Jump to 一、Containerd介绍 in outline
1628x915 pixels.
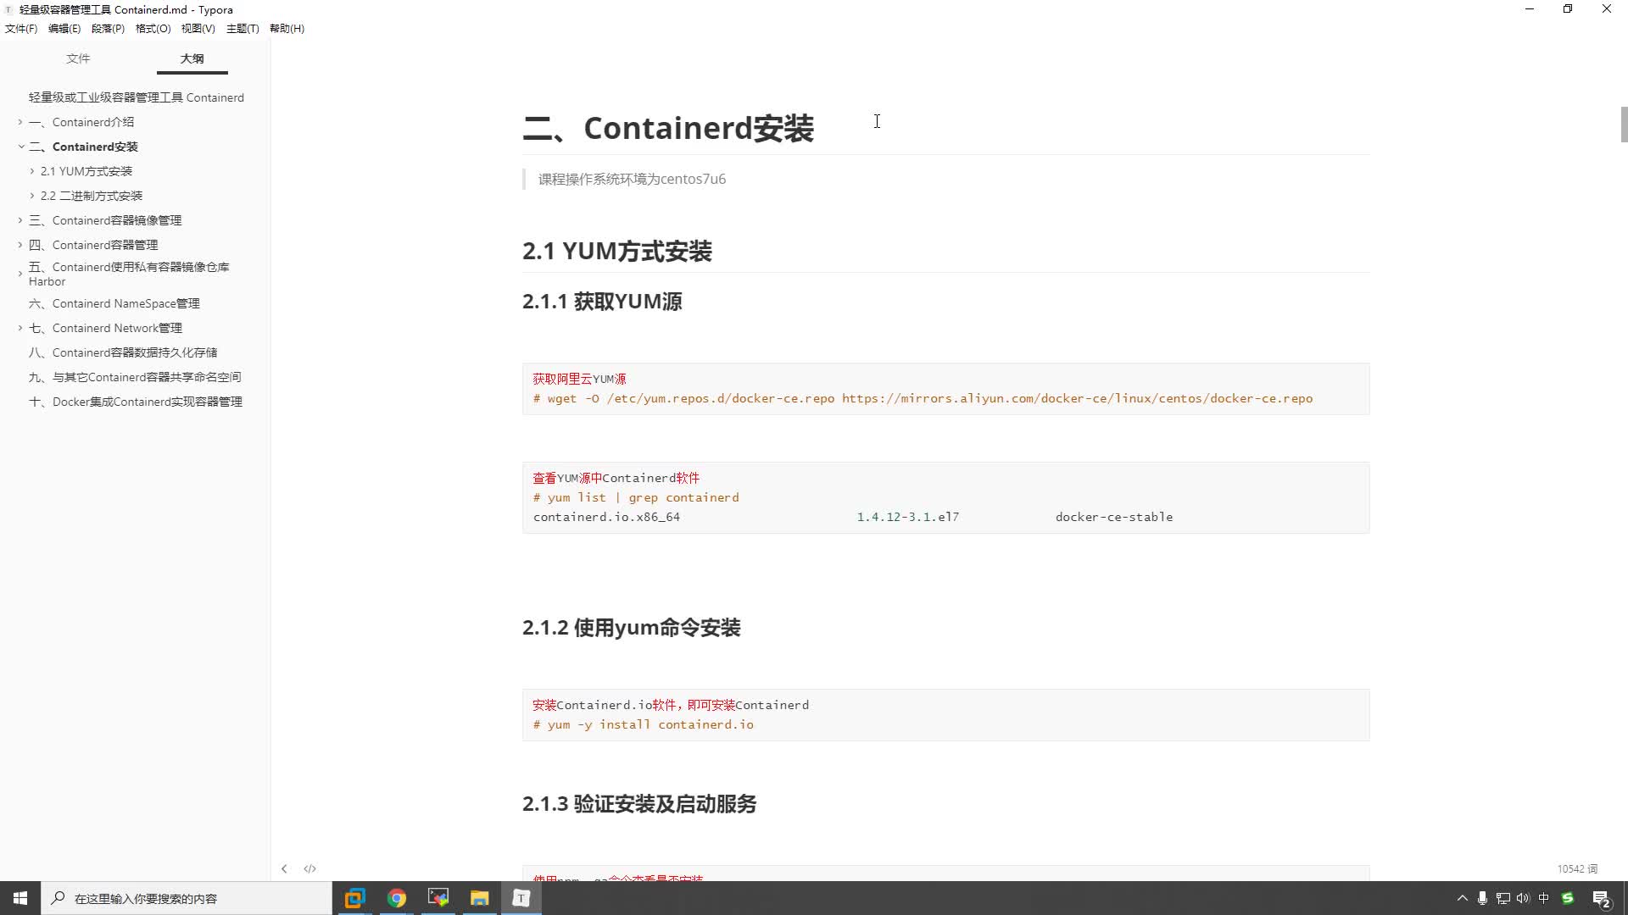(81, 122)
